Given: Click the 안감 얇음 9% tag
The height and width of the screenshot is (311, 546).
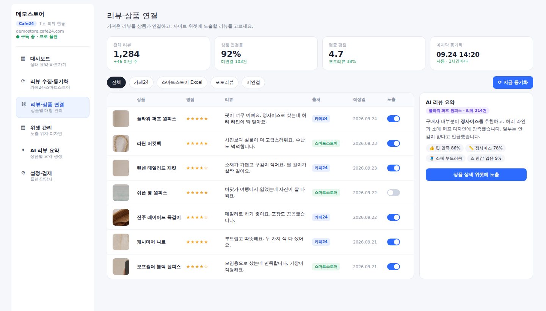Looking at the screenshot, I should (486, 159).
